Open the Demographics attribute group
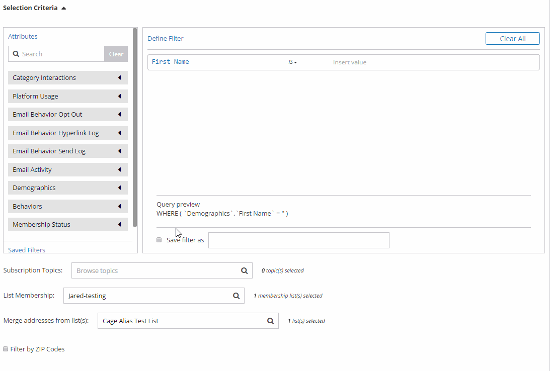 pos(68,188)
